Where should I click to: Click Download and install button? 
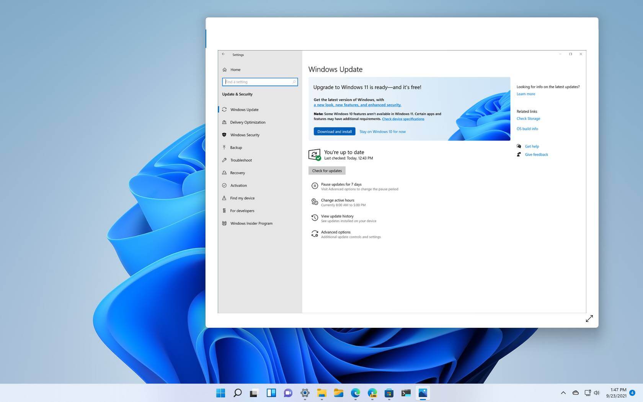[335, 131]
